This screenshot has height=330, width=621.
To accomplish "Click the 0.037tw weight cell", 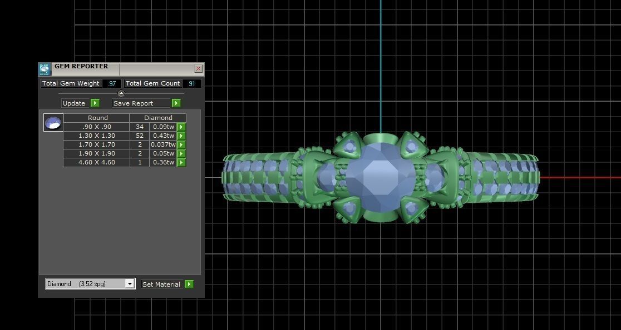I will click(163, 144).
